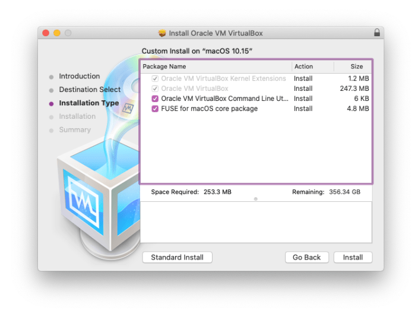Click the lock icon in title bar
415x310 pixels.
pos(377,33)
